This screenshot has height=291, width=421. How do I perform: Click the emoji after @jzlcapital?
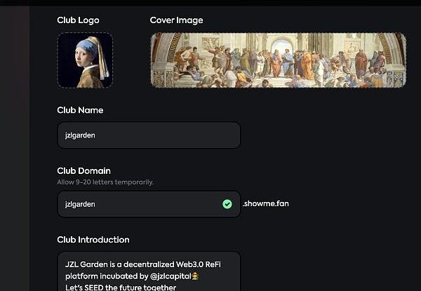point(195,276)
